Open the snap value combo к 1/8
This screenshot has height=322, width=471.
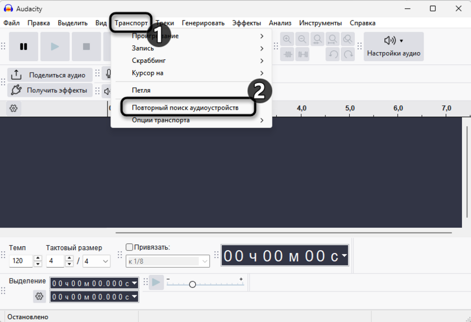coord(168,261)
